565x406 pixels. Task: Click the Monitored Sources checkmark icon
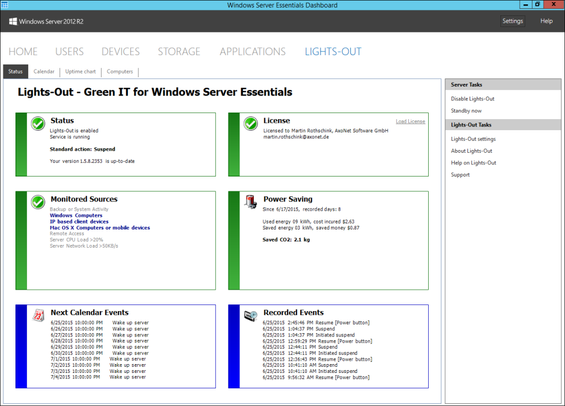[38, 202]
